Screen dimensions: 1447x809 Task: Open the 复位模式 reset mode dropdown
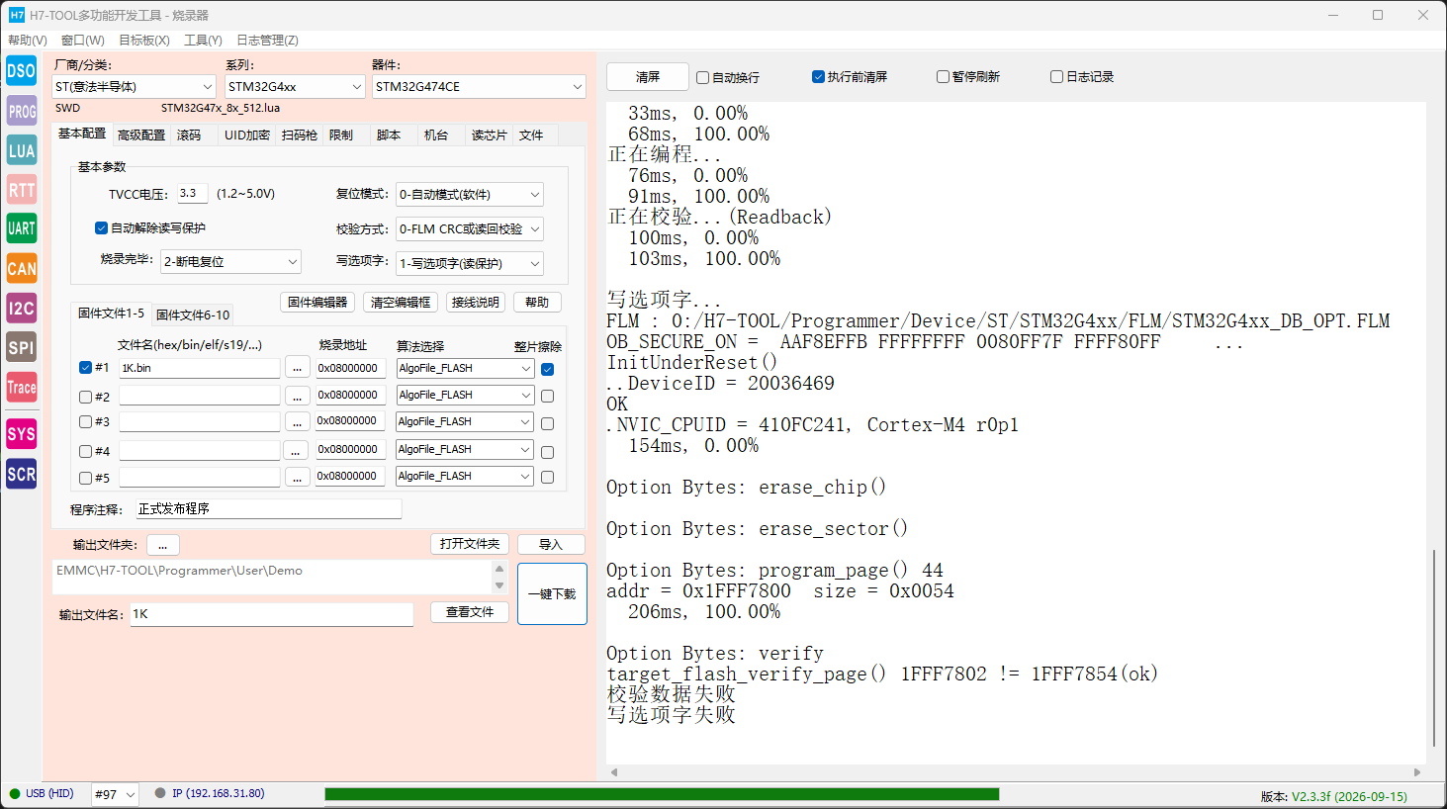[x=470, y=195]
